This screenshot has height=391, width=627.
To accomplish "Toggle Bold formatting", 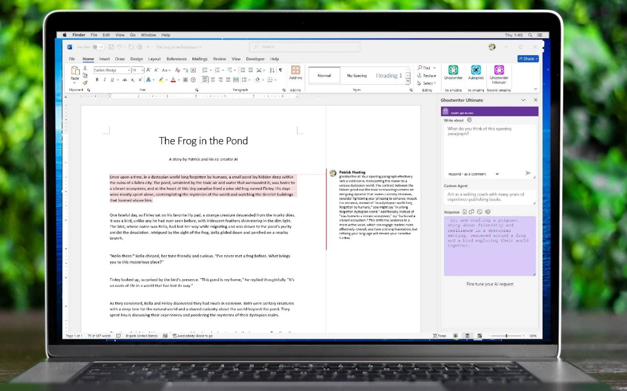I will [x=97, y=80].
